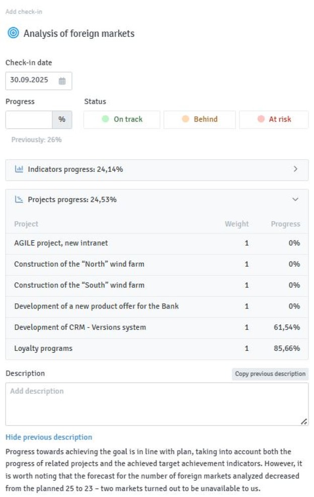
Task: Open the calendar picker icon
Action: 62,81
